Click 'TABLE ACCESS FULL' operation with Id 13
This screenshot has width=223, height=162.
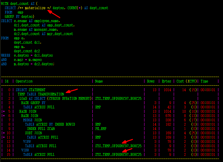[x=41, y=146]
